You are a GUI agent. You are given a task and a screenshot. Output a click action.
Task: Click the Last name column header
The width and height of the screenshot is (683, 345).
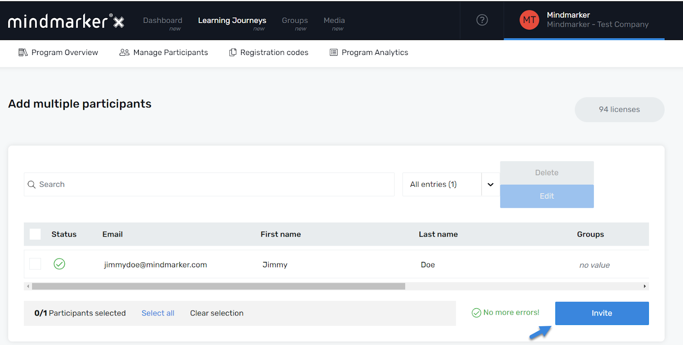(438, 234)
